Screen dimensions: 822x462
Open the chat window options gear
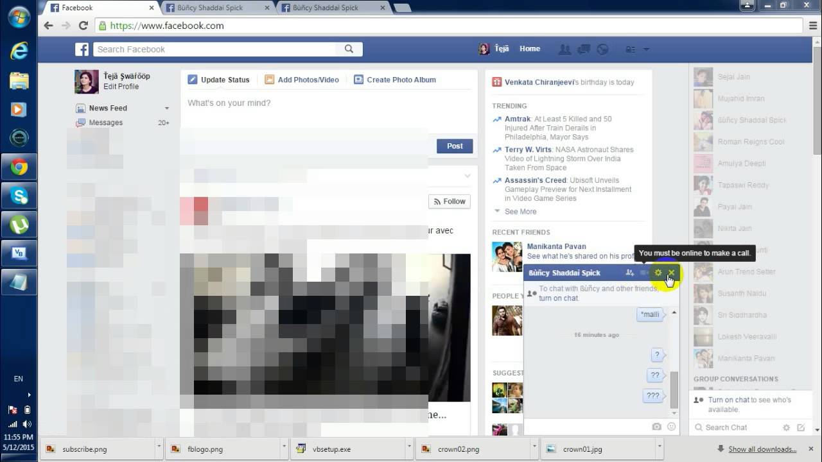click(x=658, y=273)
